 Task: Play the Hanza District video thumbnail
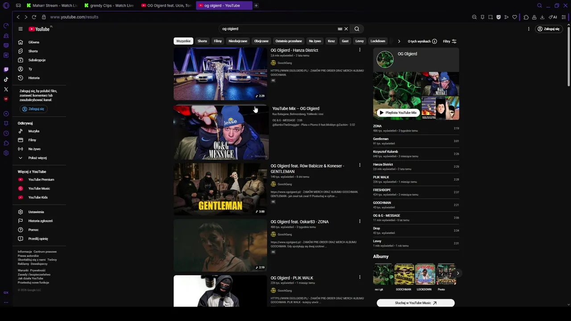pyautogui.click(x=220, y=74)
